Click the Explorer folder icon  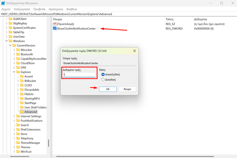pyautogui.click(x=18, y=72)
